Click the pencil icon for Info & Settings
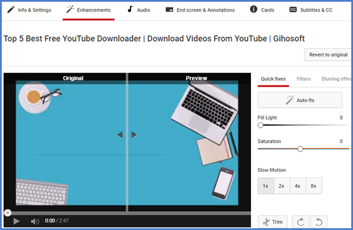The height and width of the screenshot is (230, 353). (10, 10)
